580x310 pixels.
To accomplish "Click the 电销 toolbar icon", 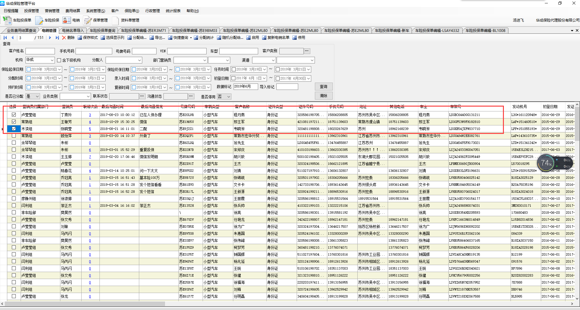I will [71, 20].
